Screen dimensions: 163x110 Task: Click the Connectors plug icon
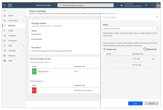tap(5, 41)
